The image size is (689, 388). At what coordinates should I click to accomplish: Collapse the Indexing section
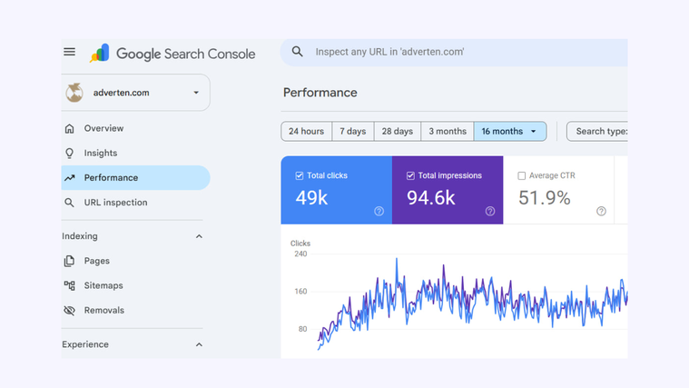(x=199, y=236)
